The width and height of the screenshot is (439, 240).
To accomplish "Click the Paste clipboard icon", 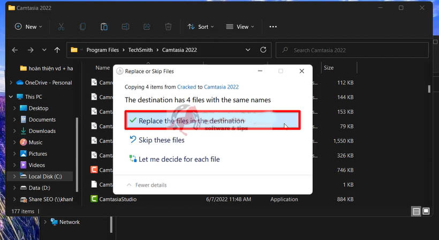I will click(x=104, y=27).
